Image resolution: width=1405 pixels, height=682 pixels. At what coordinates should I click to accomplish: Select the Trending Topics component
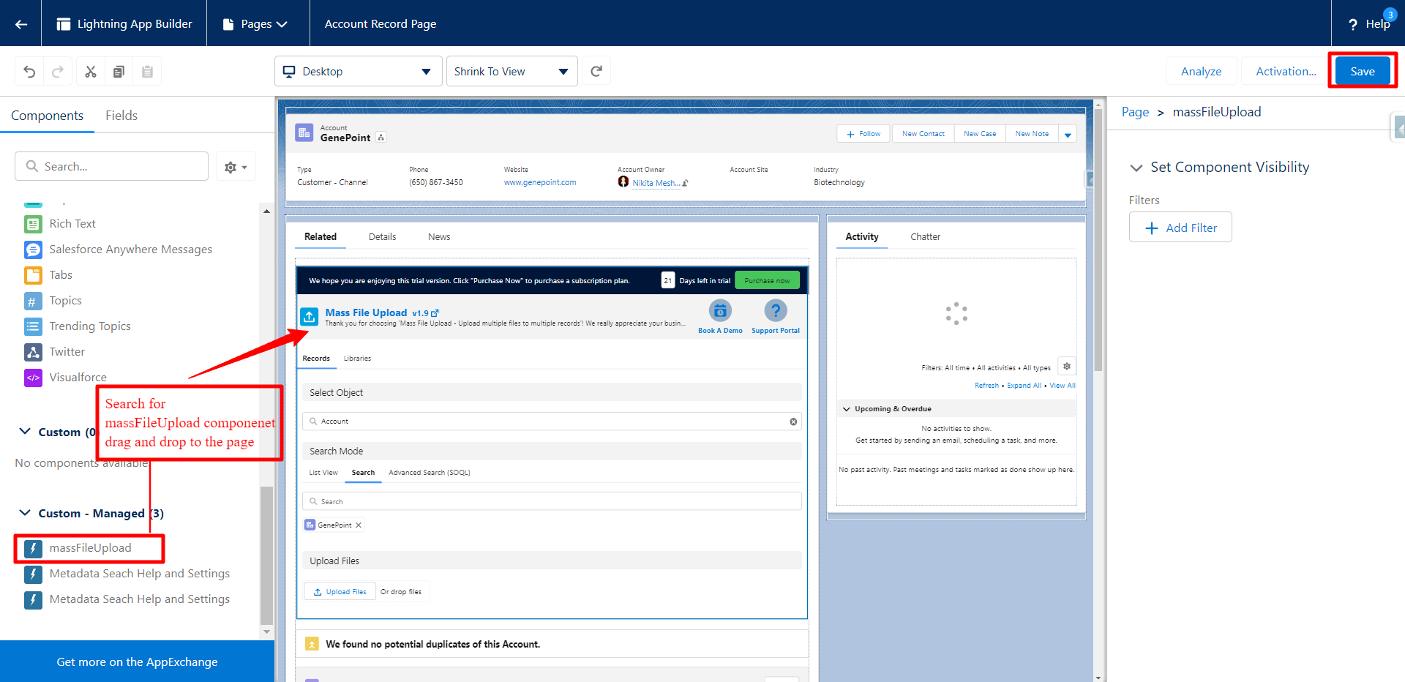point(78,326)
